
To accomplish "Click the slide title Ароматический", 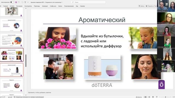I will [x=102, y=20].
